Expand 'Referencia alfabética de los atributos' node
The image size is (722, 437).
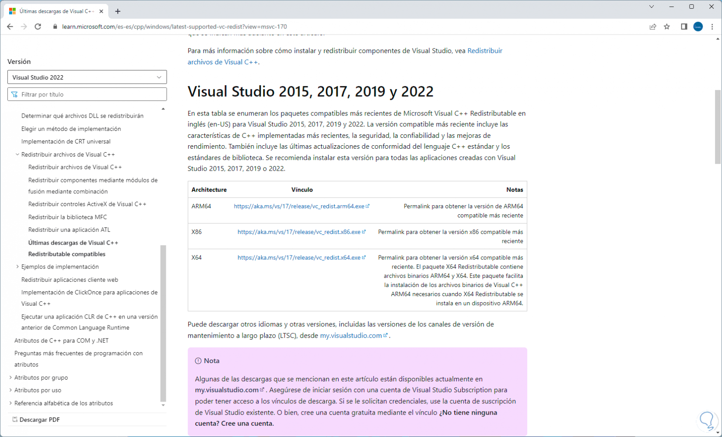pos(11,403)
